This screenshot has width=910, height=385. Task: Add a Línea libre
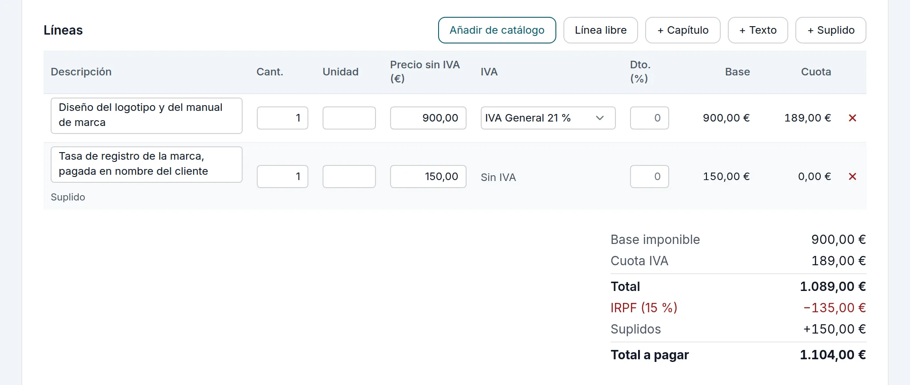[600, 30]
